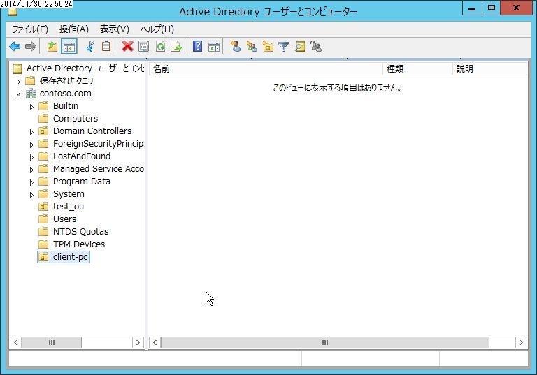Create a new organizational unit via toolbar icon

click(268, 46)
